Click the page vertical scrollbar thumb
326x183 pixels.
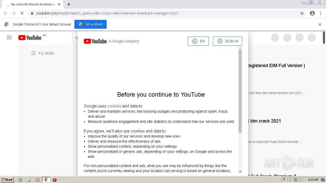[324, 38]
